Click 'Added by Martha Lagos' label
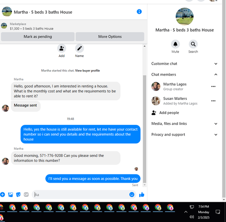226x222 pixels. tap(180, 104)
